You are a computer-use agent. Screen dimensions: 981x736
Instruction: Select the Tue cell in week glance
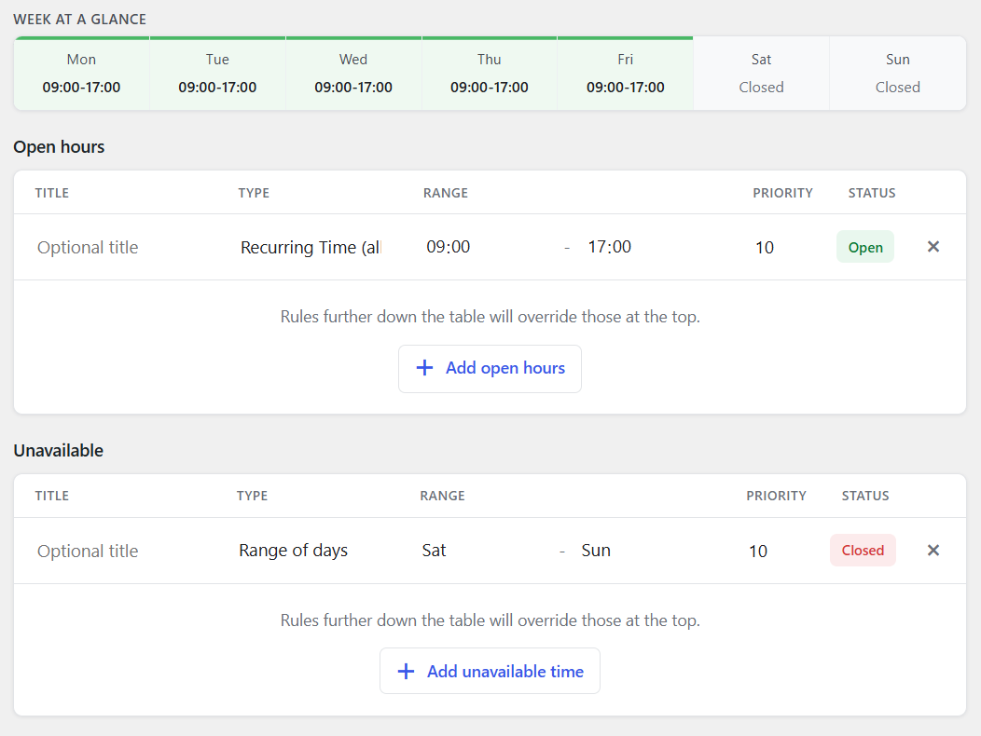coord(217,74)
